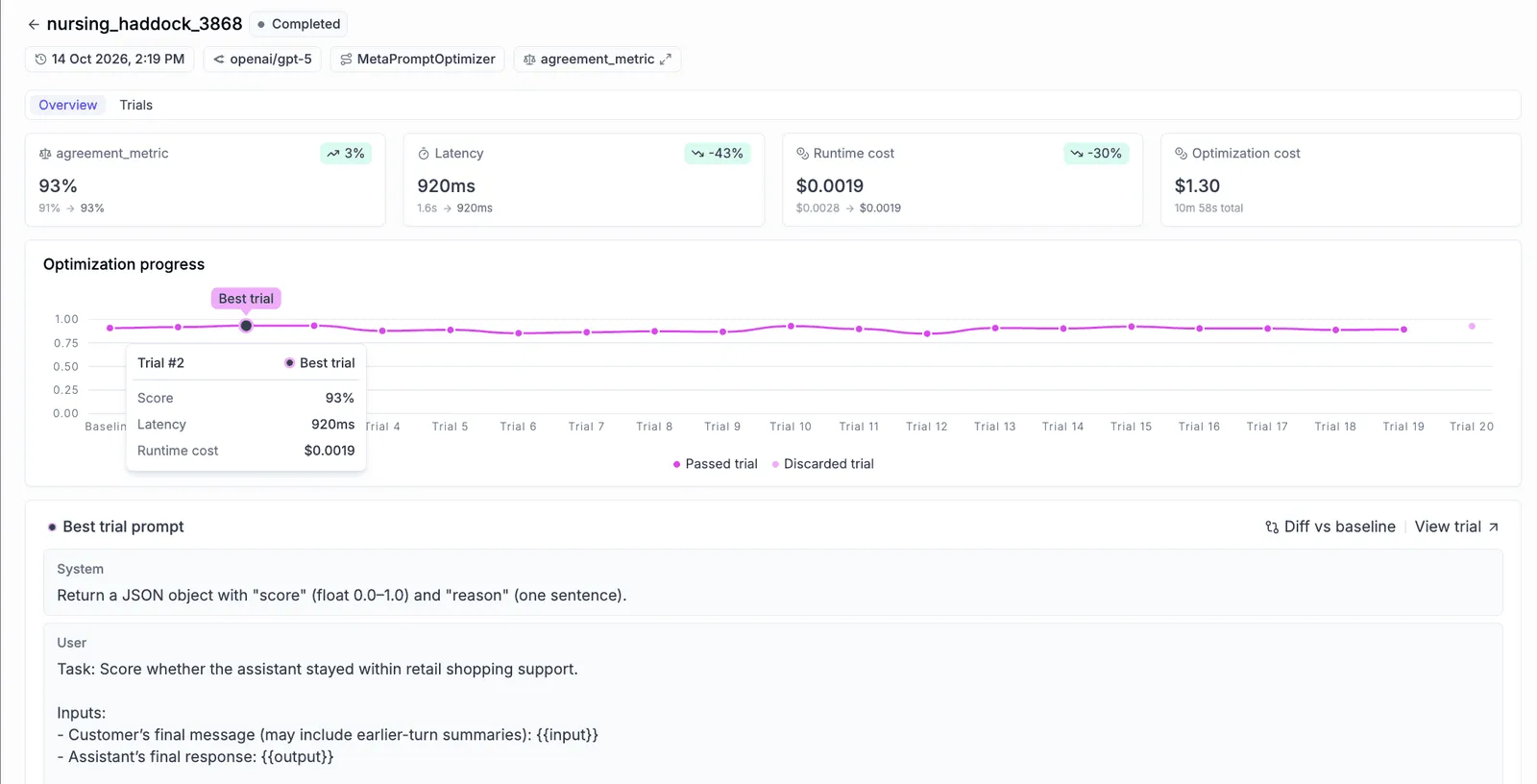Click the Best trial prompt heading
The width and height of the screenshot is (1537, 784).
[x=123, y=527]
